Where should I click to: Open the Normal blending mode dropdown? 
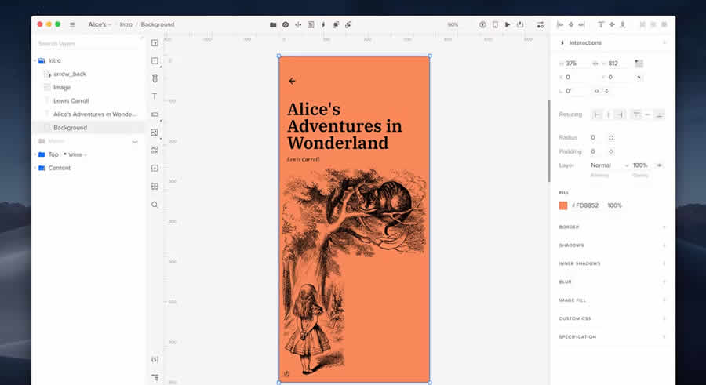[x=610, y=165]
